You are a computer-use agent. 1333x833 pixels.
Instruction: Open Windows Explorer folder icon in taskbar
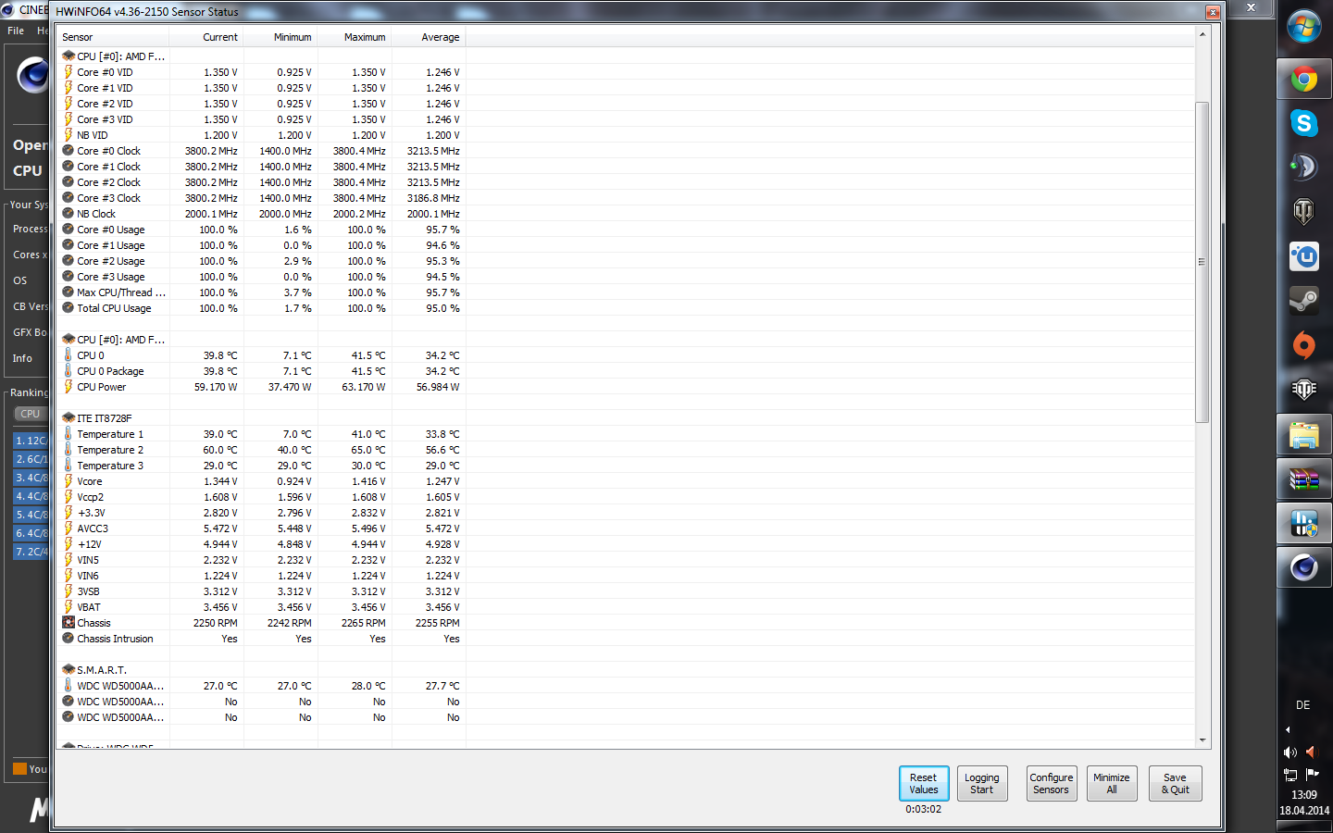pyautogui.click(x=1303, y=434)
